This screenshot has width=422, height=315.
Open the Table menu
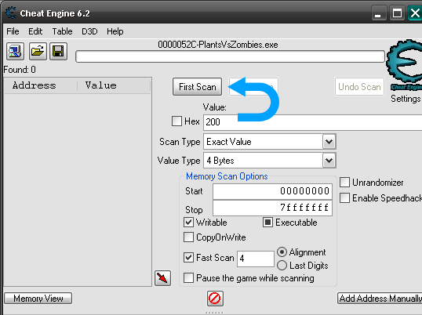[62, 31]
